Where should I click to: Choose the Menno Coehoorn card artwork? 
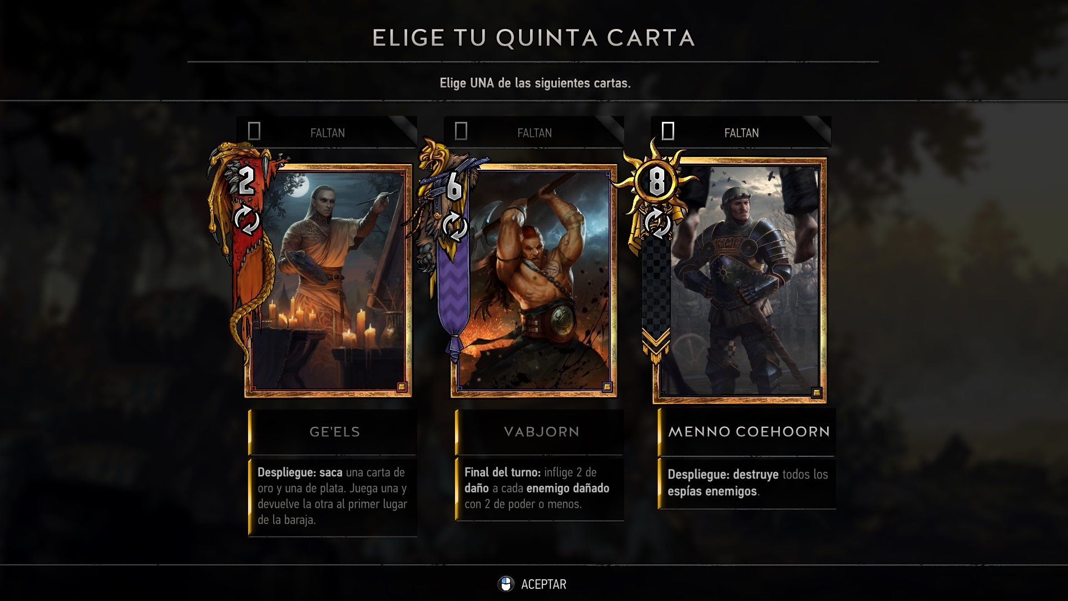pos(740,280)
